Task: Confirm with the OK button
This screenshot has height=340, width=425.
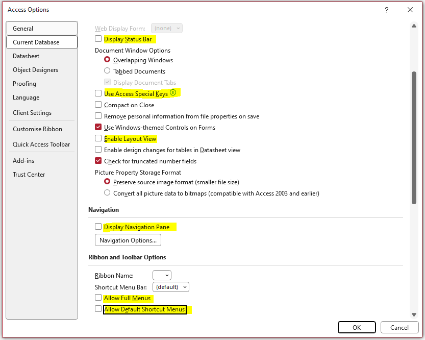Action: [357, 328]
